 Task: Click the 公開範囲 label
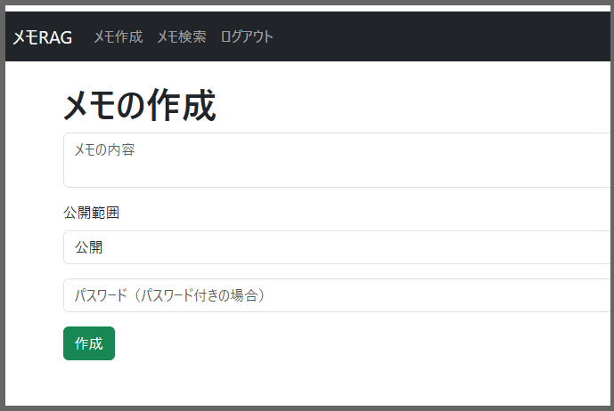(91, 213)
